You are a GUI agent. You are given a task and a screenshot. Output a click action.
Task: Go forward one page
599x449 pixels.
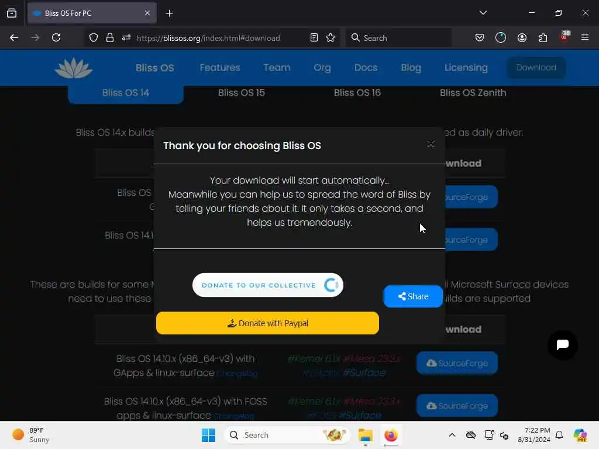click(x=35, y=38)
